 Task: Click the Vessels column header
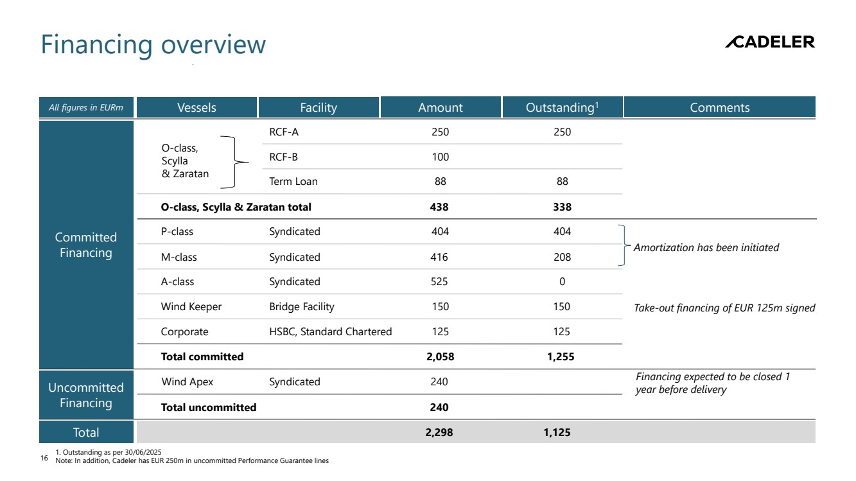click(197, 107)
